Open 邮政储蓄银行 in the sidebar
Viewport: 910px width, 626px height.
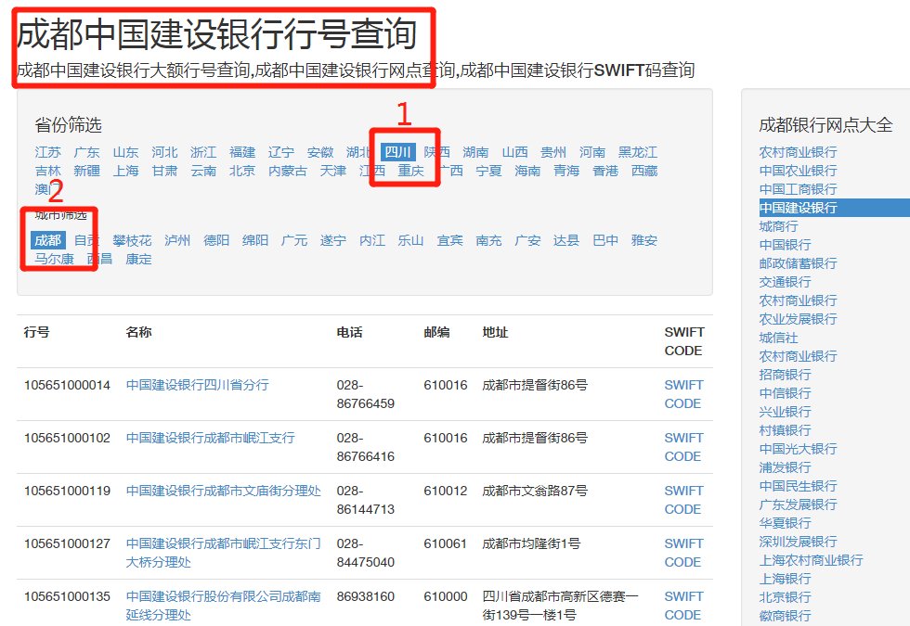[x=798, y=263]
